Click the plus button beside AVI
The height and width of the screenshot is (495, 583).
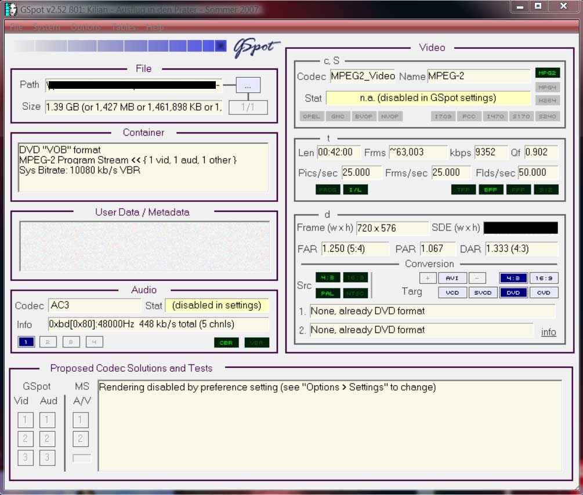point(428,278)
